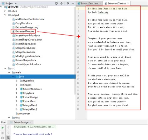Select the resources folder
The height and width of the screenshot is (140, 148).
(23, 113)
